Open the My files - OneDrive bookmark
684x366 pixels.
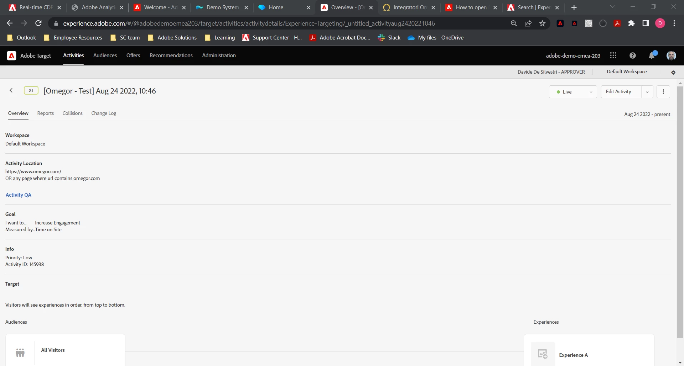click(436, 38)
